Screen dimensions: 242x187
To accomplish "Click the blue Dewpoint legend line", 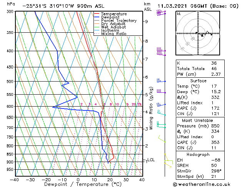I will pos(97,17).
